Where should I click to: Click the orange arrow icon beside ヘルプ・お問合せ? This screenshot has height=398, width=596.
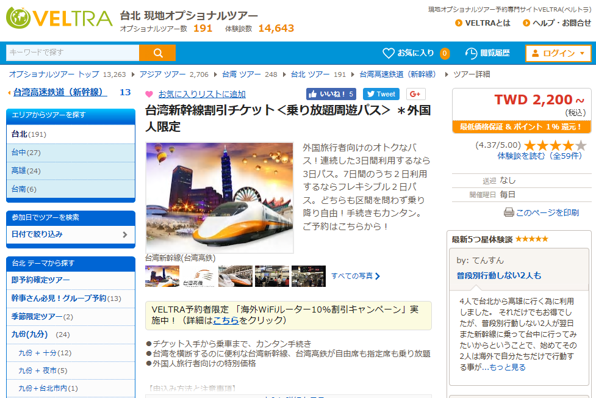click(x=526, y=23)
